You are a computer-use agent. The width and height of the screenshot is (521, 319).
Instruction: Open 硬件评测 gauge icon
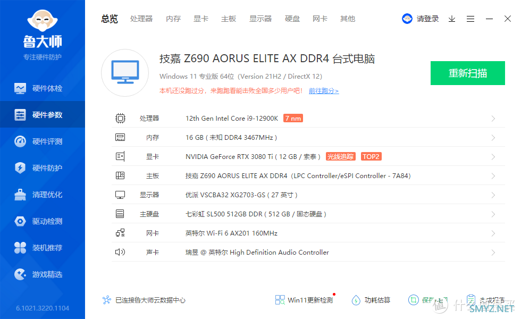point(20,141)
